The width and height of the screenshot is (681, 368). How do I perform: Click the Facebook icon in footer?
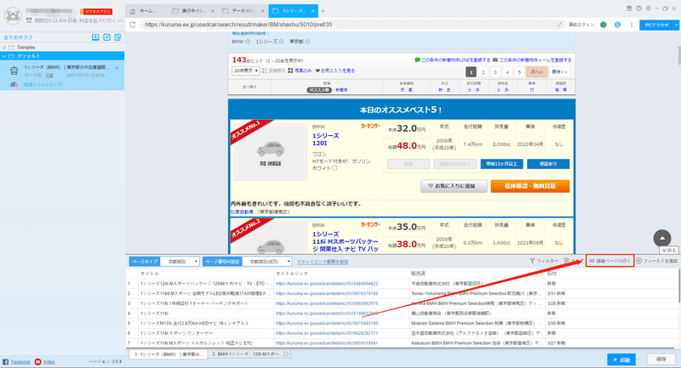point(6,362)
